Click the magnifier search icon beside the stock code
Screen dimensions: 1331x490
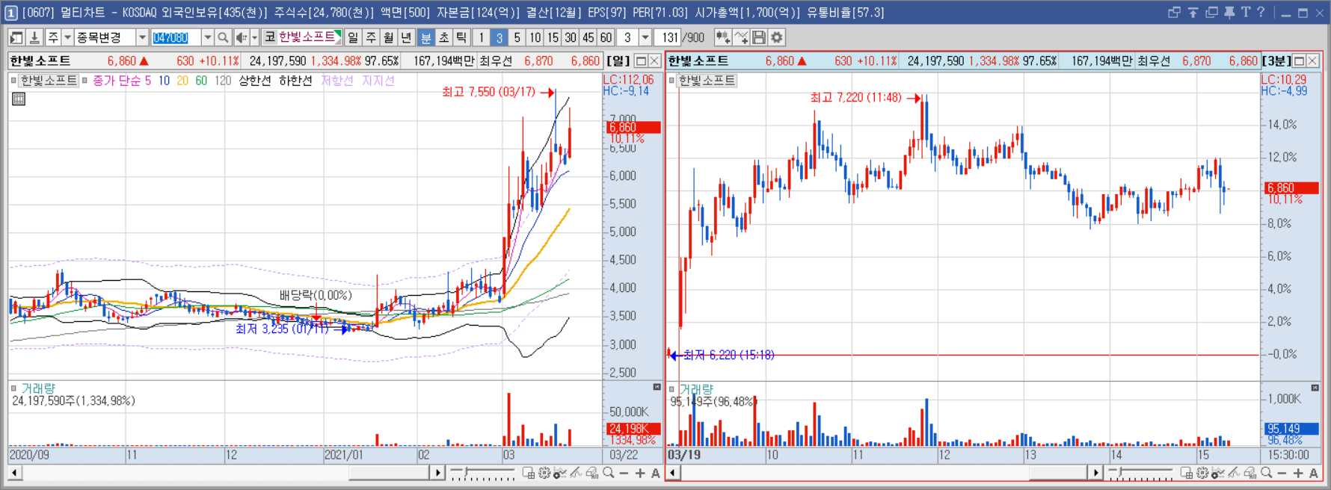click(223, 37)
